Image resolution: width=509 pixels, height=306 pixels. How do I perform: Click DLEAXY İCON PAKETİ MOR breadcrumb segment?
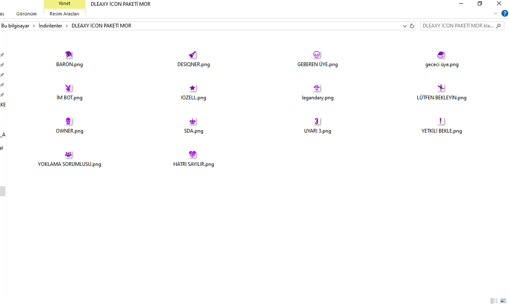102,26
